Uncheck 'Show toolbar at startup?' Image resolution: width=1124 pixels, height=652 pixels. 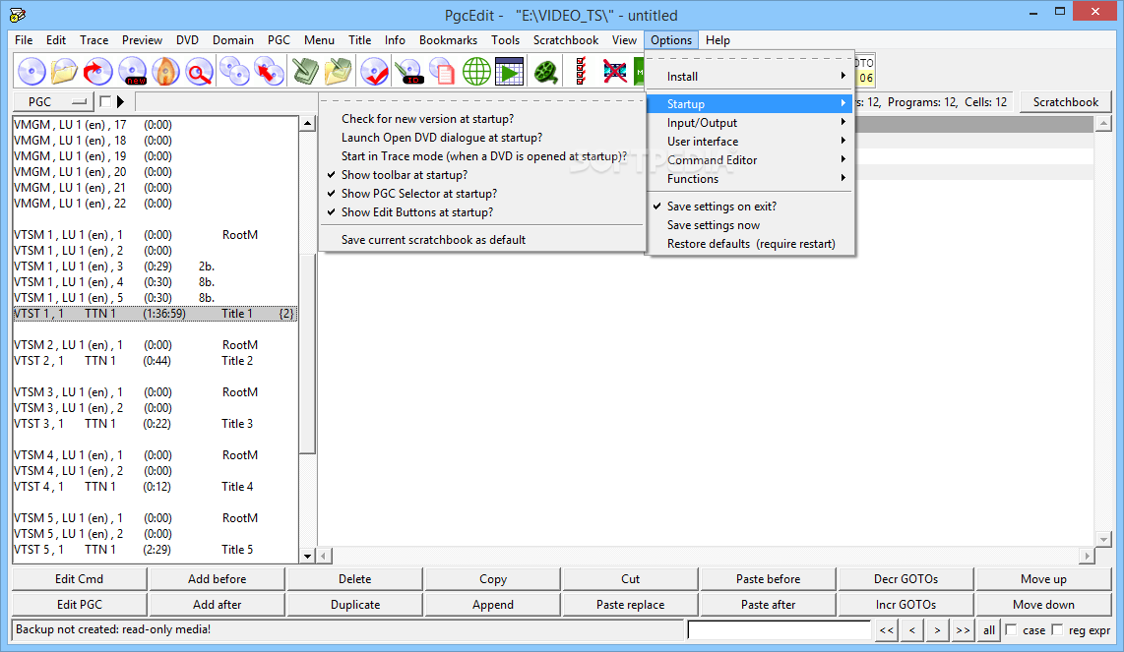click(405, 175)
